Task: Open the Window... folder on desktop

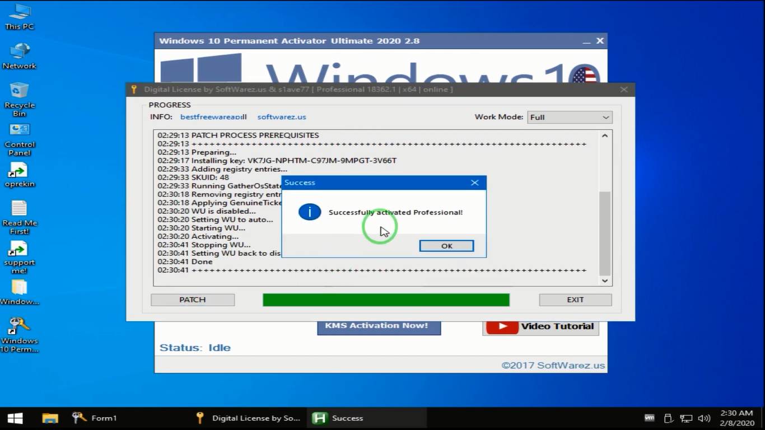Action: pos(20,292)
